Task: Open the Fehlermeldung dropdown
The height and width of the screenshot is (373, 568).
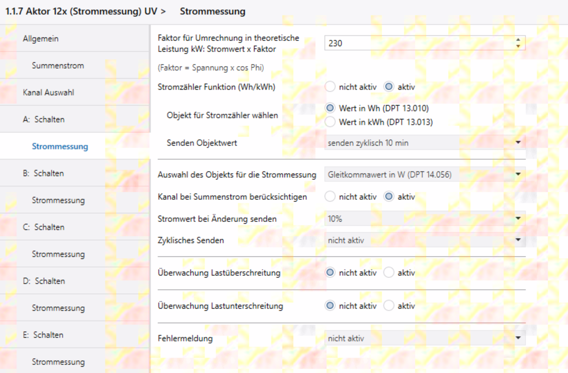Action: point(424,338)
